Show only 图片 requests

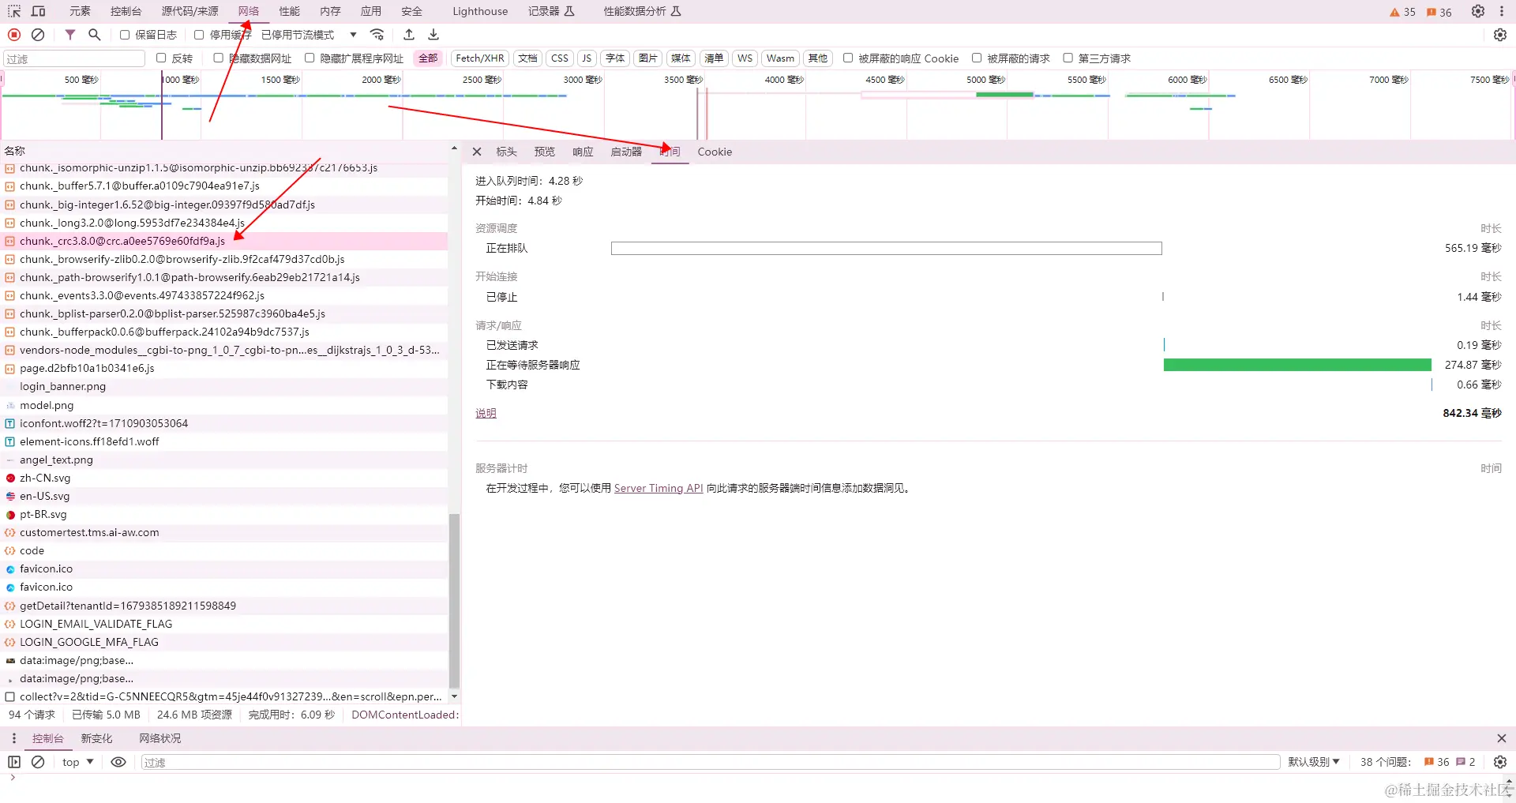(648, 58)
